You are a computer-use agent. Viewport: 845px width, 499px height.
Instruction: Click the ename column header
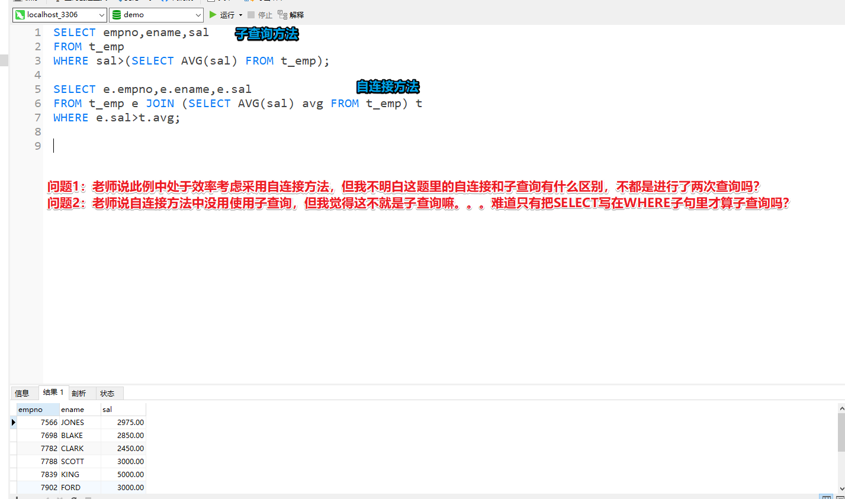[80, 409]
